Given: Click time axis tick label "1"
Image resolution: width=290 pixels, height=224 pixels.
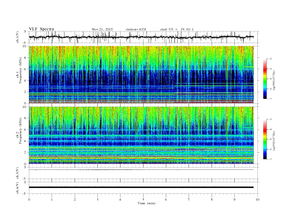Looking at the screenshot, I should 52,199.
